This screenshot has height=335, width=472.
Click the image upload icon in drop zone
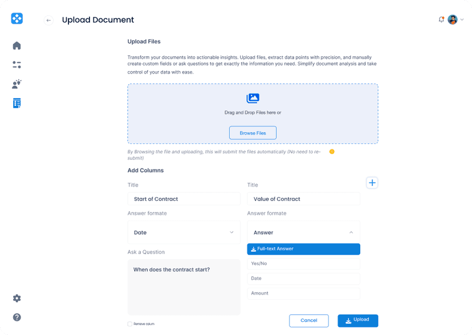[x=253, y=98]
